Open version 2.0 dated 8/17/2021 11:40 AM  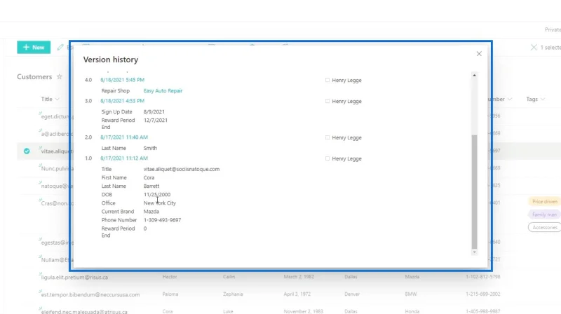124,137
